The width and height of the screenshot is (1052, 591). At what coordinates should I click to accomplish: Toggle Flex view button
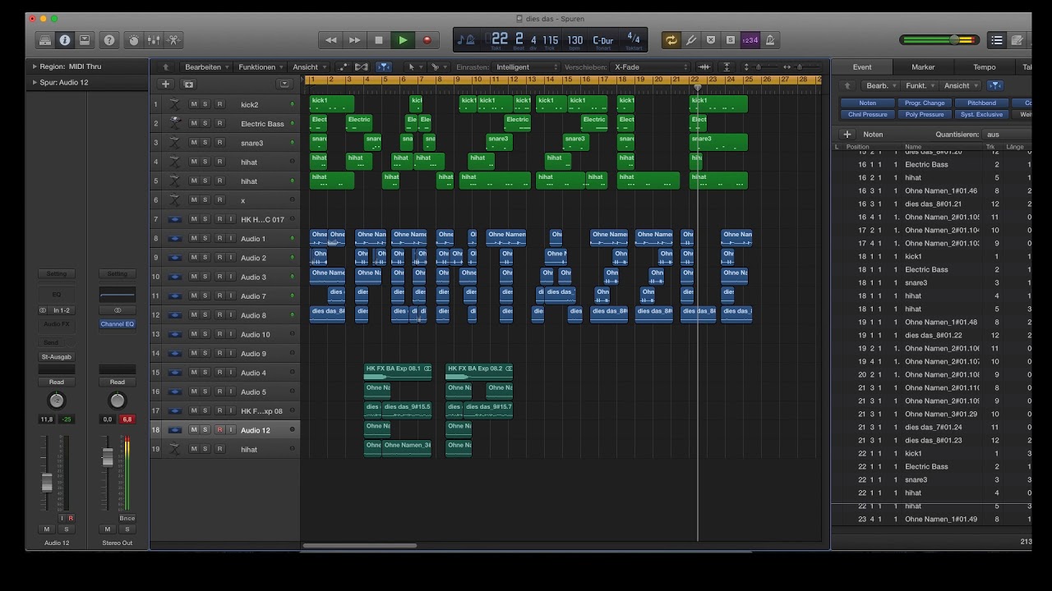pyautogui.click(x=362, y=66)
